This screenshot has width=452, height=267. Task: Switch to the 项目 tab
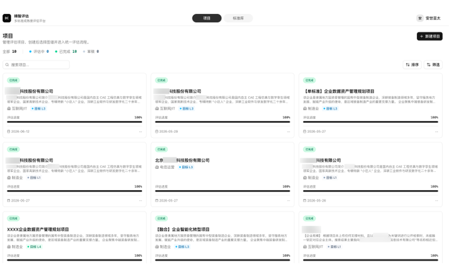pyautogui.click(x=207, y=18)
